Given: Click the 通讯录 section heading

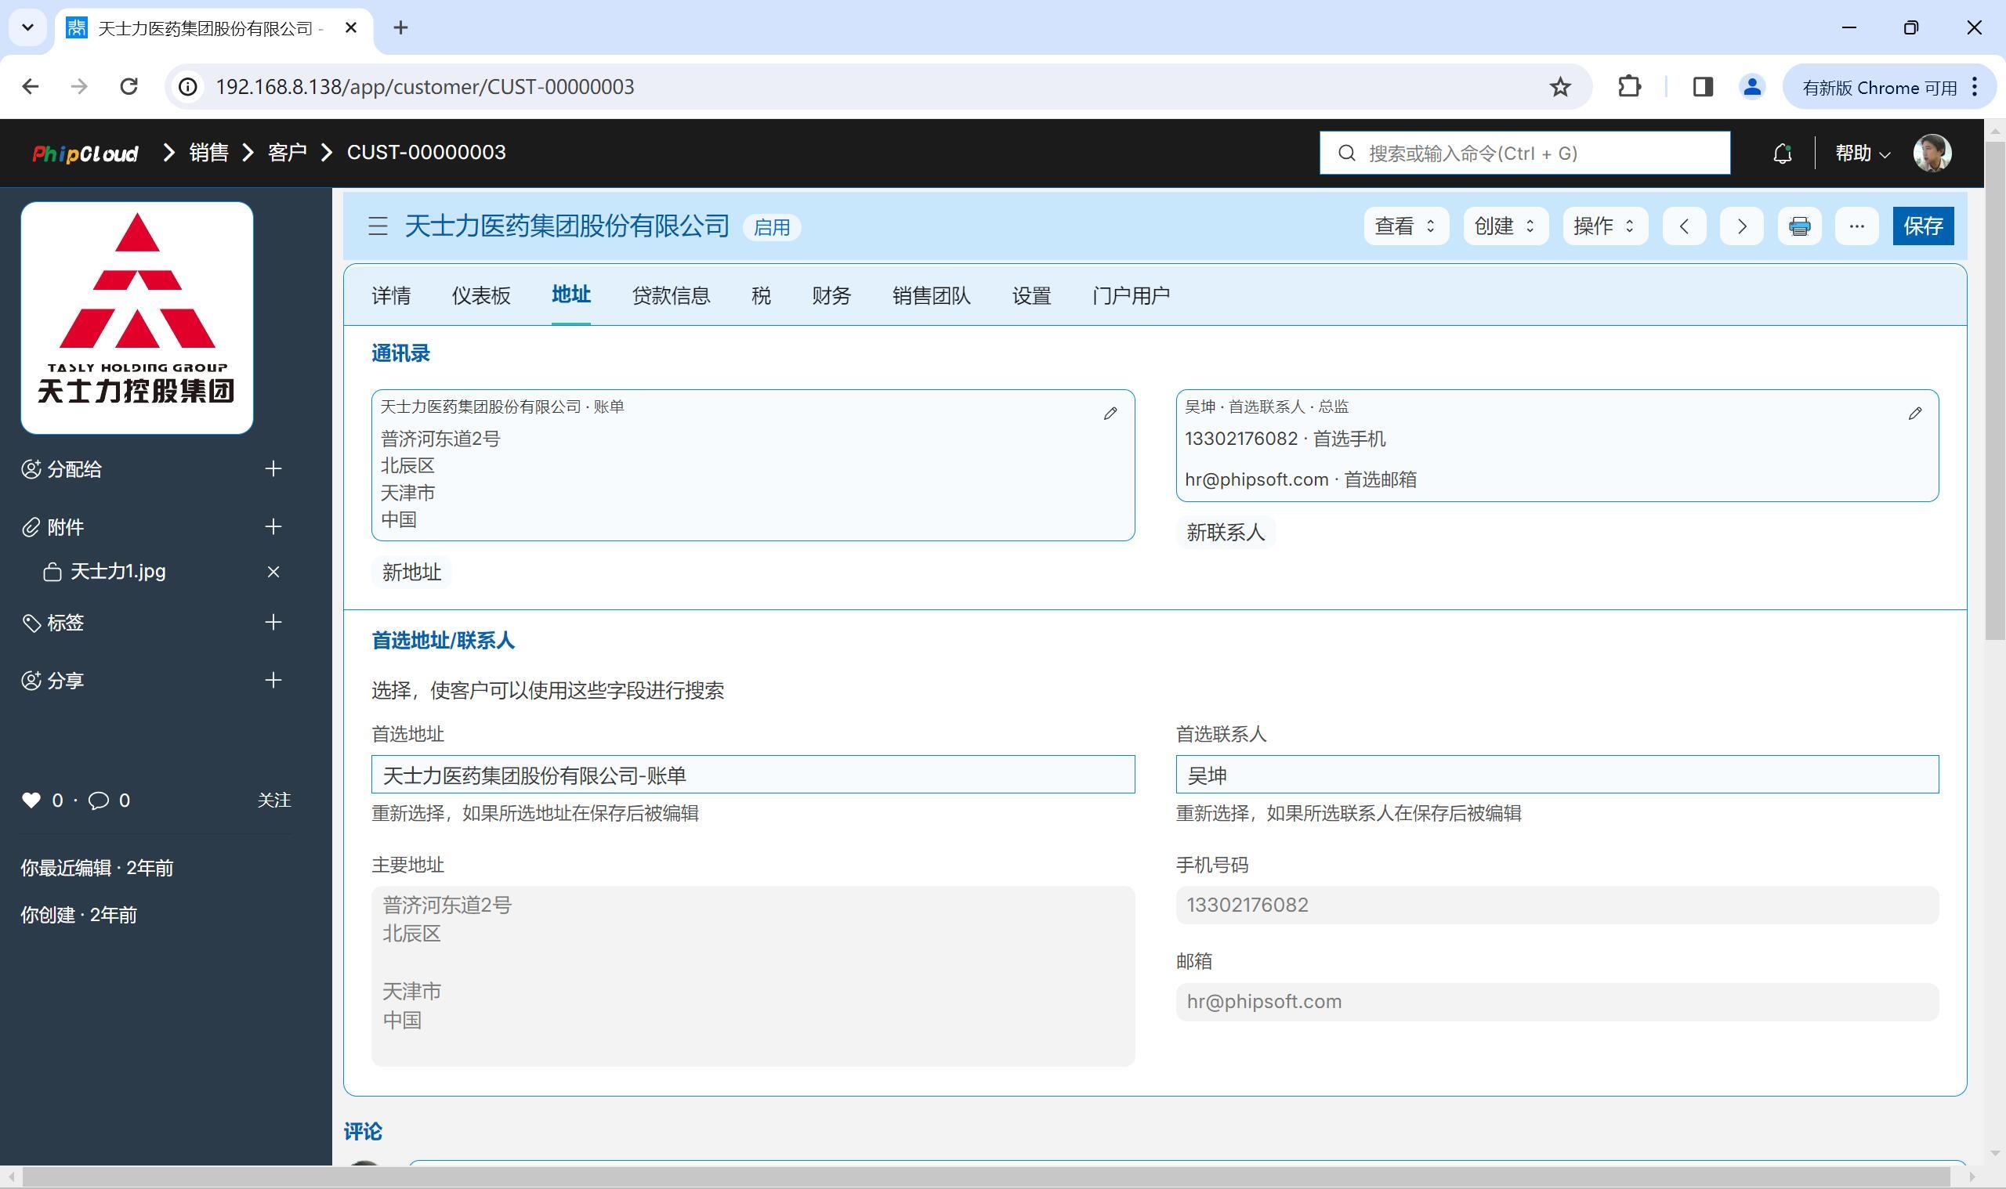Looking at the screenshot, I should [400, 353].
